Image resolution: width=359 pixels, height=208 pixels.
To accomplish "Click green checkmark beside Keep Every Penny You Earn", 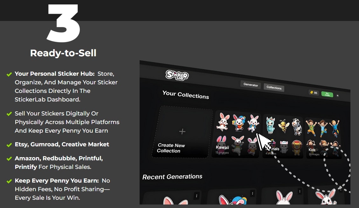I will (x=9, y=181).
